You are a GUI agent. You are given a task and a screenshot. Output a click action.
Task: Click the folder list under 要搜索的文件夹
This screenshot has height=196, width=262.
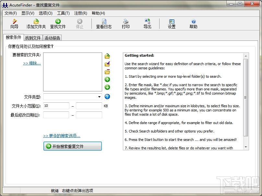(73, 72)
